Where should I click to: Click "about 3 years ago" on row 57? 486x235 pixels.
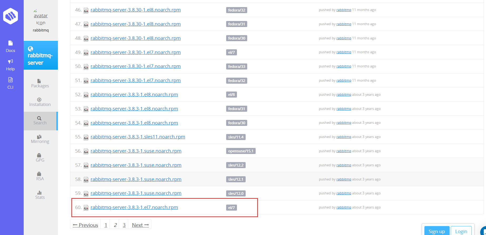[366, 165]
